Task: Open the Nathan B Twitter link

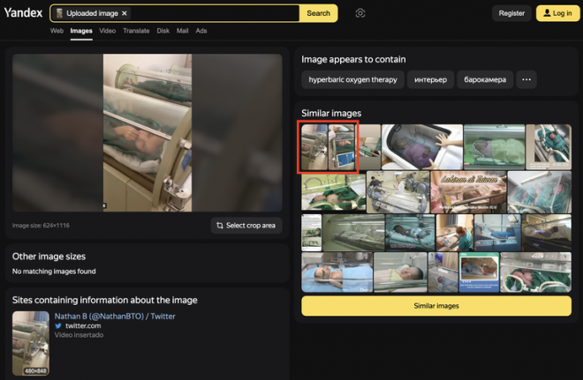Action: tap(115, 316)
